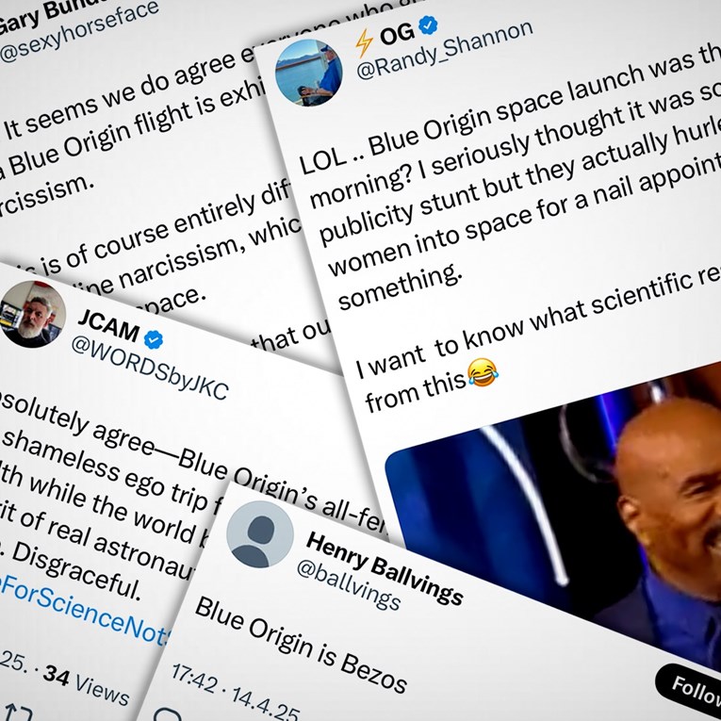Click the "Blue Origin is Bezos" tweet text
The width and height of the screenshot is (721, 721).
click(x=302, y=645)
